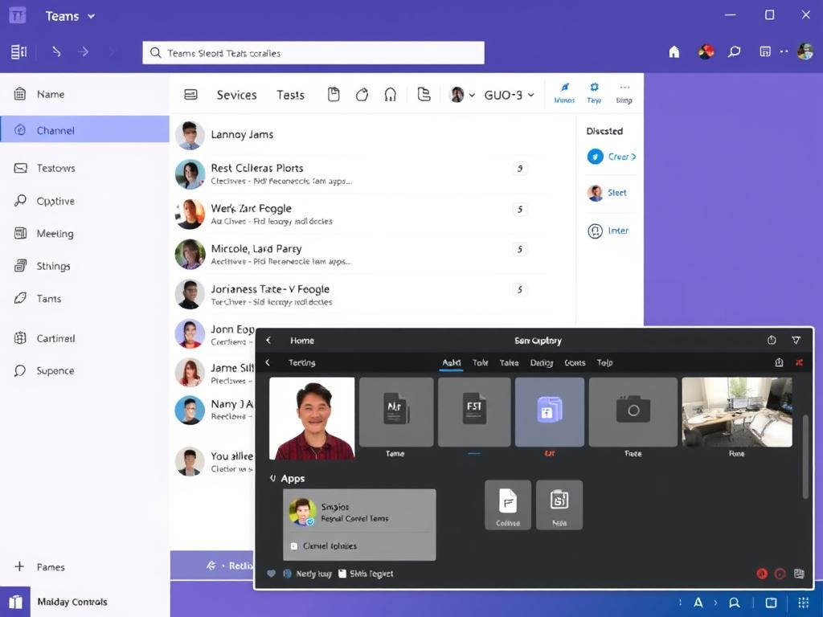Open the chat bubble icon in header
The height and width of the screenshot is (617, 823).
735,51
